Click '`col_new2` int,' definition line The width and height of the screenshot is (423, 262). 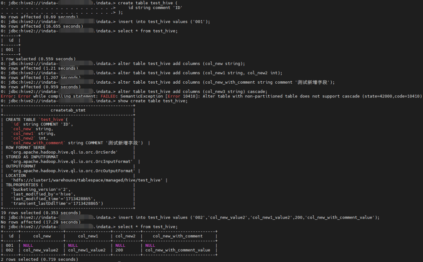point(29,138)
